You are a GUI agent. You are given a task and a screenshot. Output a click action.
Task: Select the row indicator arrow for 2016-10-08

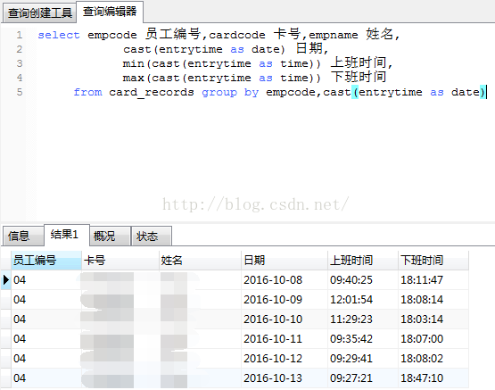[x=5, y=280]
